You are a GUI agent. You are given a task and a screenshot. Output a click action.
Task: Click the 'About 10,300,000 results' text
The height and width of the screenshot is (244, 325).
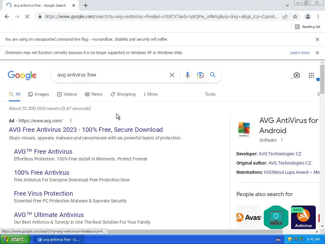pyautogui.click(x=50, y=109)
